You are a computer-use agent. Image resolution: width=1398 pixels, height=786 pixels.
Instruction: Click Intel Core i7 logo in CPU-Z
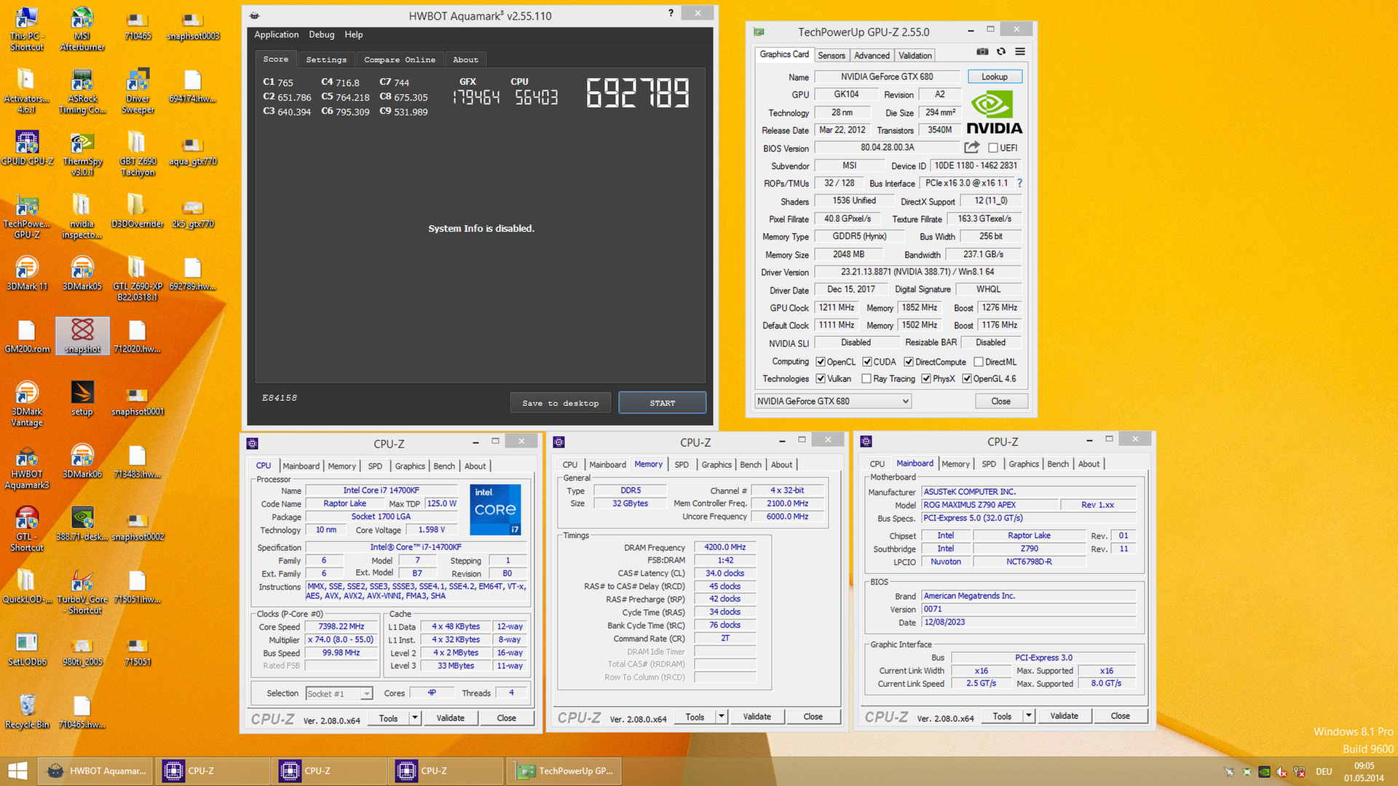coord(495,509)
